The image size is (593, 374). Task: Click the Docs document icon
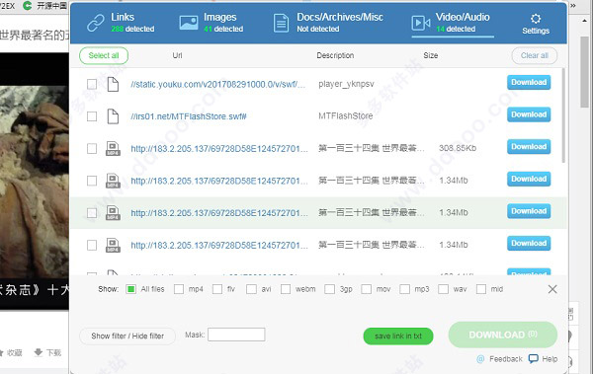point(281,23)
